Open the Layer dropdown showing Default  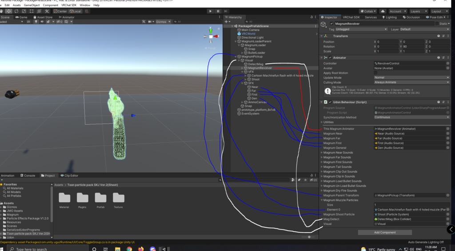click(x=424, y=29)
